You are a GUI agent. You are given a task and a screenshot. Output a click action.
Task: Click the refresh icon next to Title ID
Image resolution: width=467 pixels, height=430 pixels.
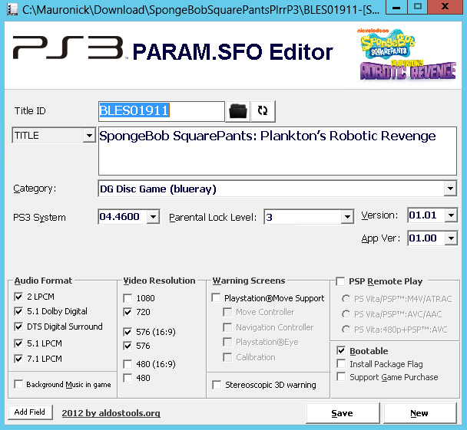point(263,111)
